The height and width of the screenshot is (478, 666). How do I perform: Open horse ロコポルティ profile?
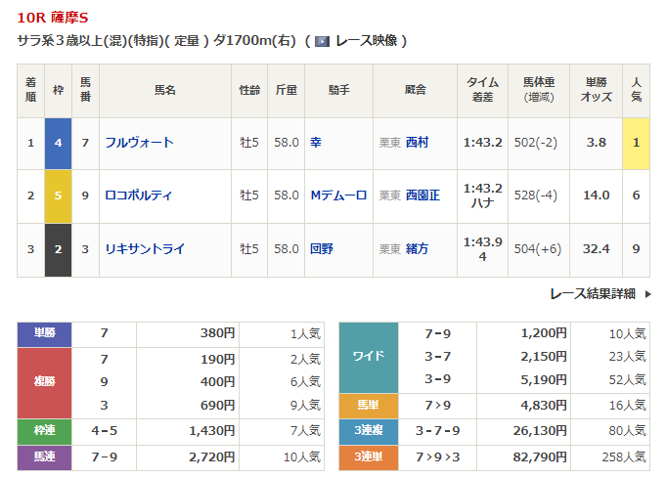point(139,196)
